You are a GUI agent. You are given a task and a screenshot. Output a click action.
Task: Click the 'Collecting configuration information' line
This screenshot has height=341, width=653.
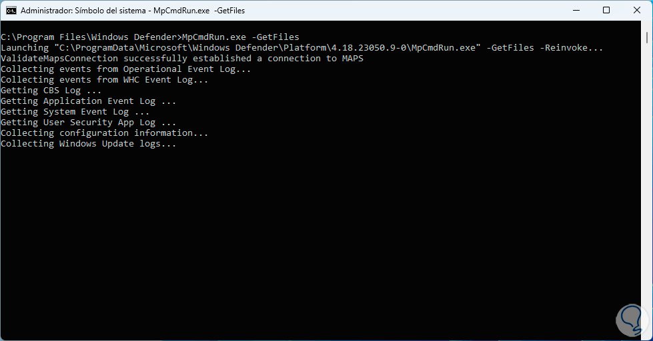click(105, 133)
